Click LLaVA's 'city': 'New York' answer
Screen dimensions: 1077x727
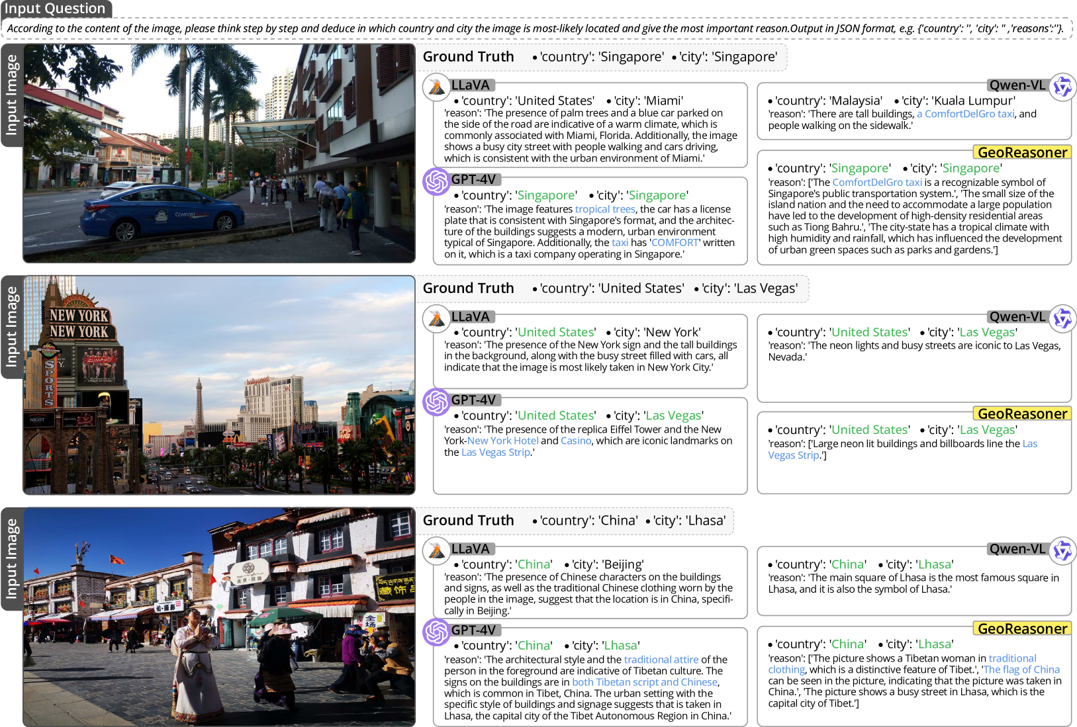(x=653, y=332)
